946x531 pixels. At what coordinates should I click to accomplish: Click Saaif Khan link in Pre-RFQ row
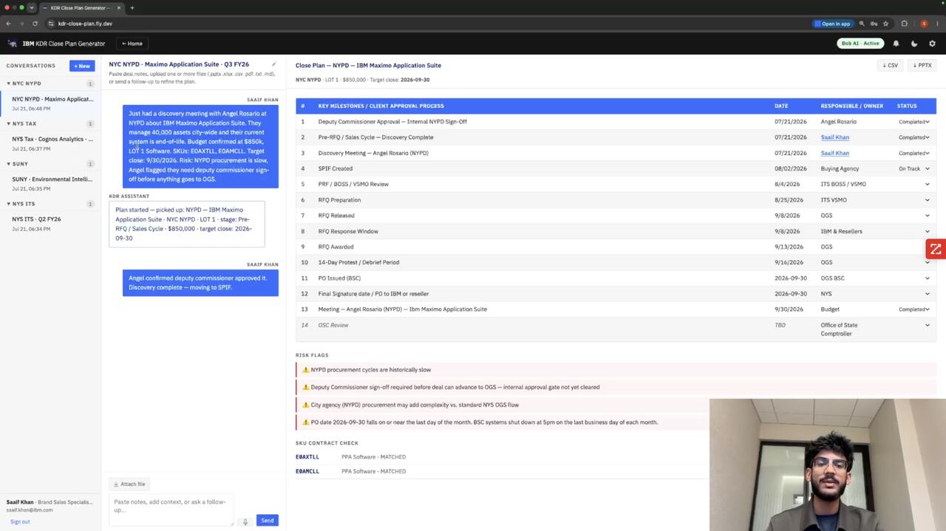(834, 137)
